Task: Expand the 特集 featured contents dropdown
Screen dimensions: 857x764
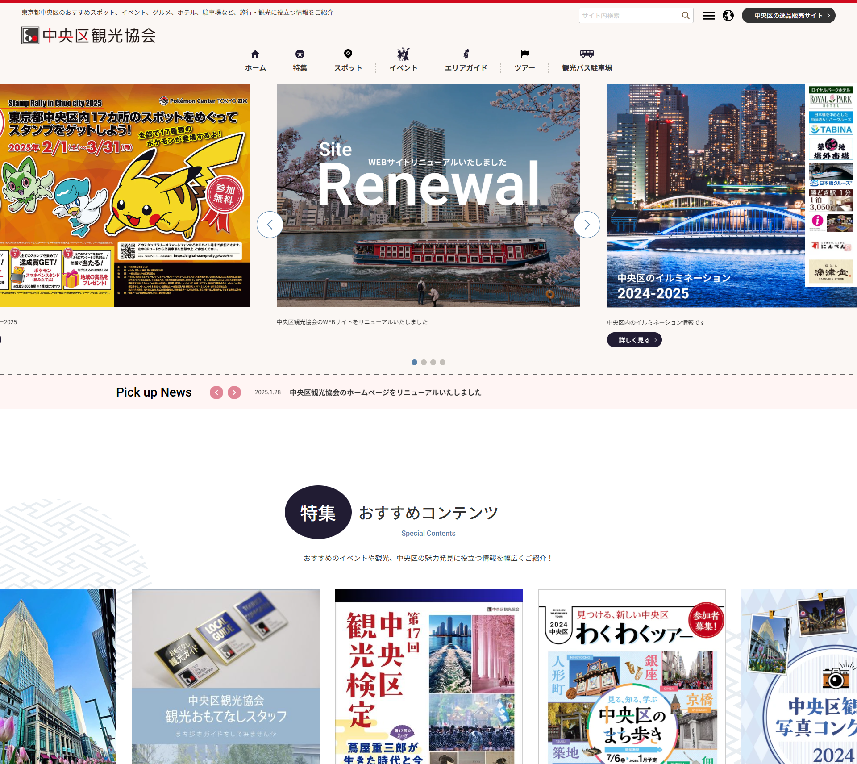Action: 300,60
